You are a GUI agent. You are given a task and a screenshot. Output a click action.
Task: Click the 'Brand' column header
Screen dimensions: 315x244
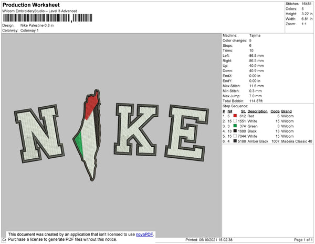click(286, 111)
